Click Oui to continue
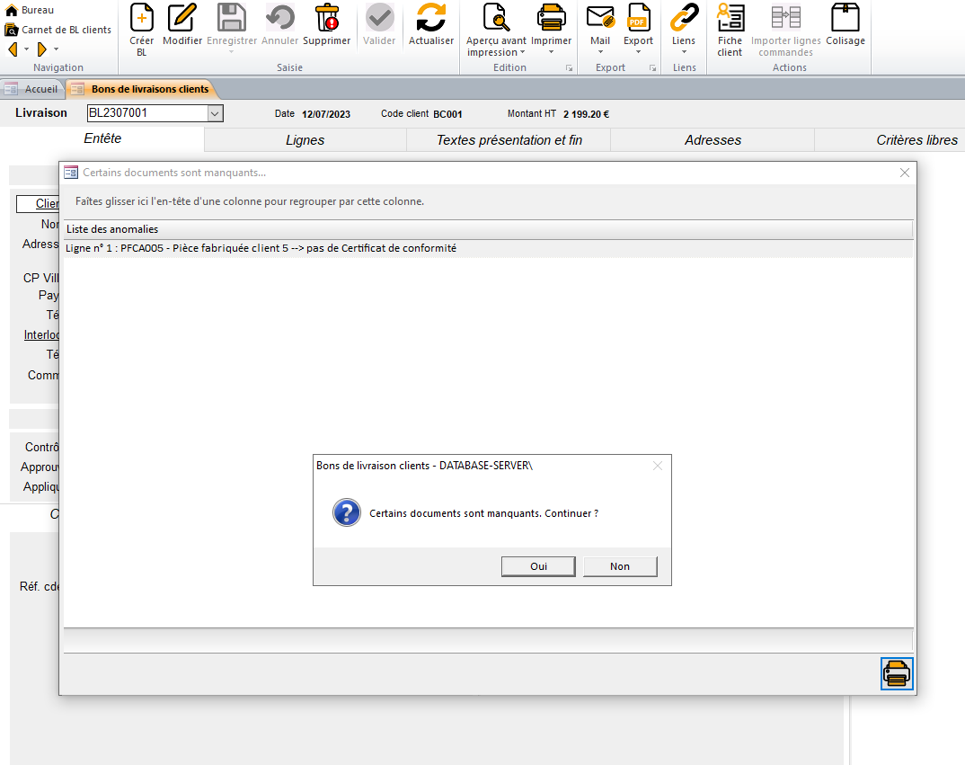 [538, 566]
